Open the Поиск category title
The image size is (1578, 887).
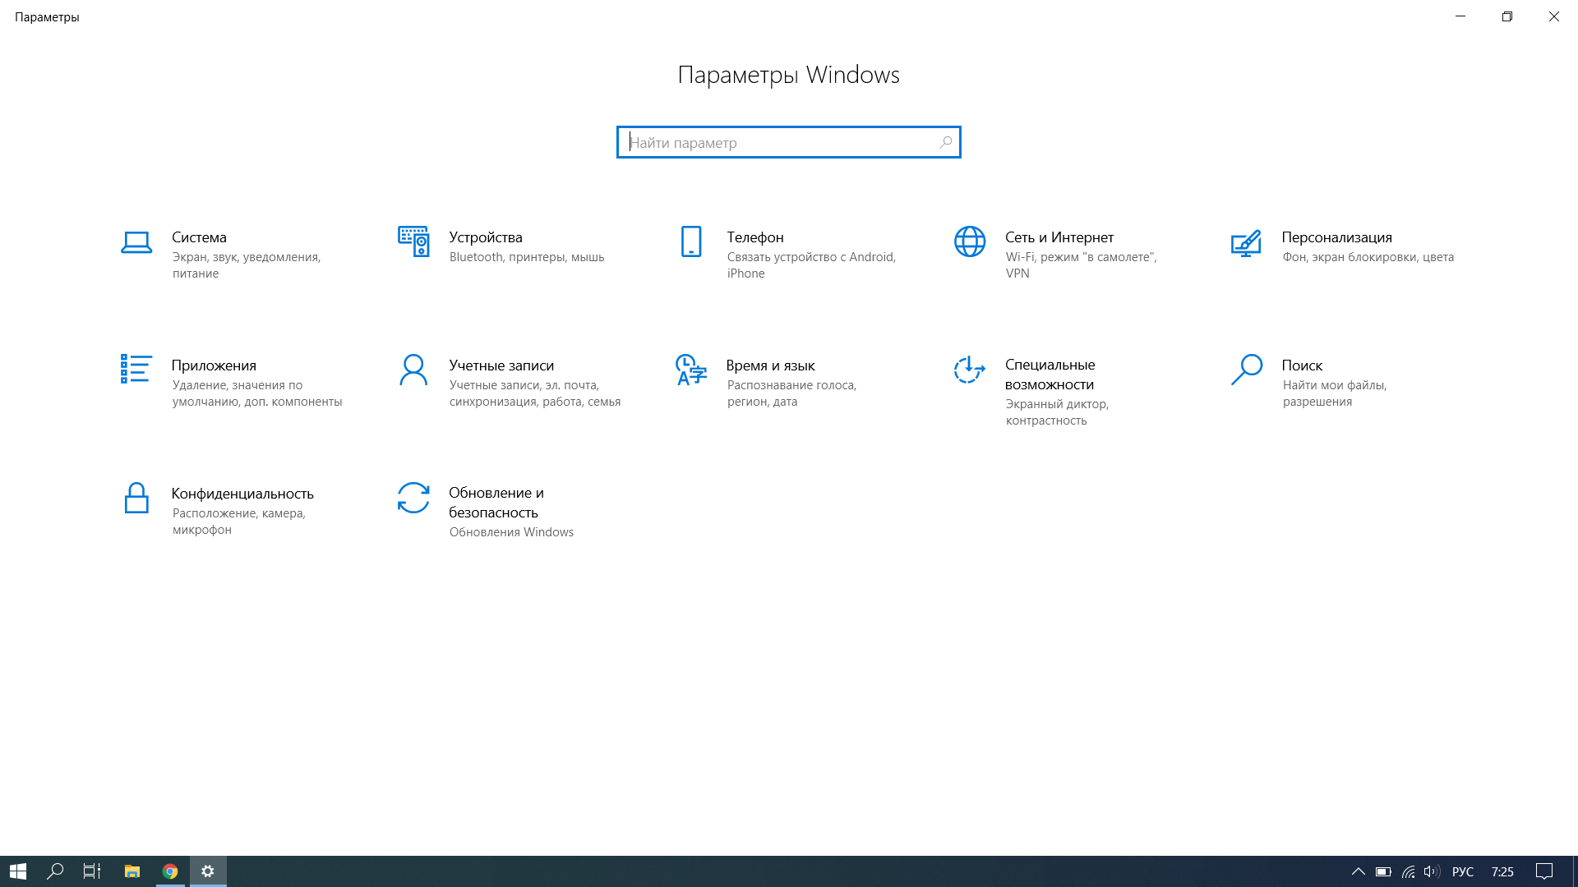pyautogui.click(x=1302, y=365)
